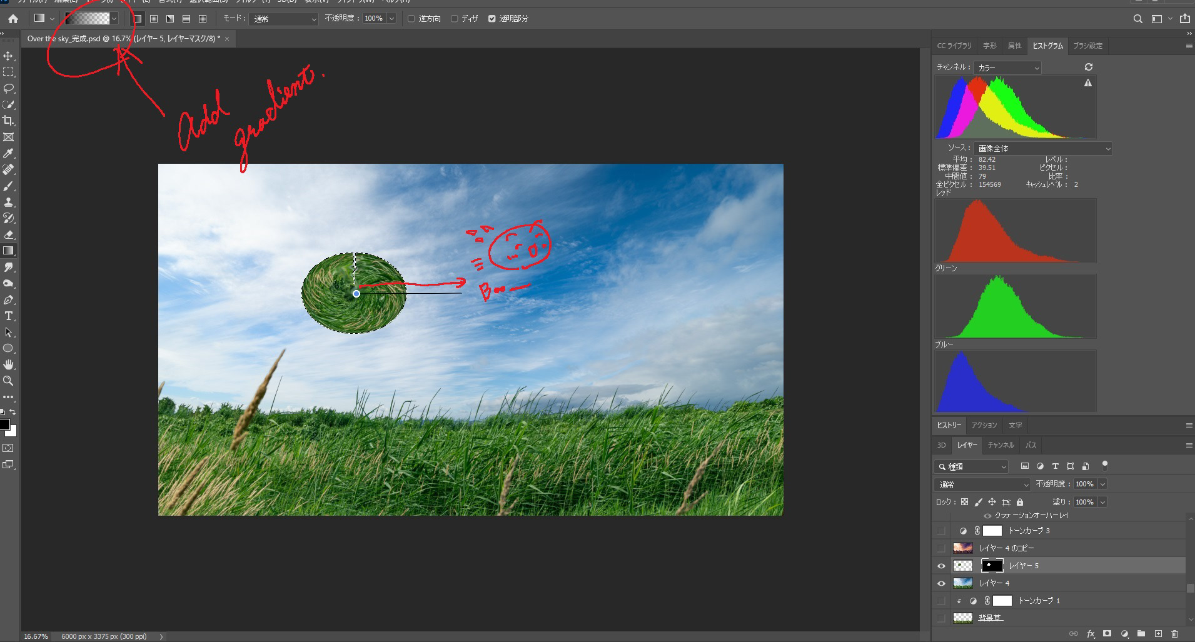
Task: Open the ソース 画像全体 dropdown
Action: coord(1043,149)
